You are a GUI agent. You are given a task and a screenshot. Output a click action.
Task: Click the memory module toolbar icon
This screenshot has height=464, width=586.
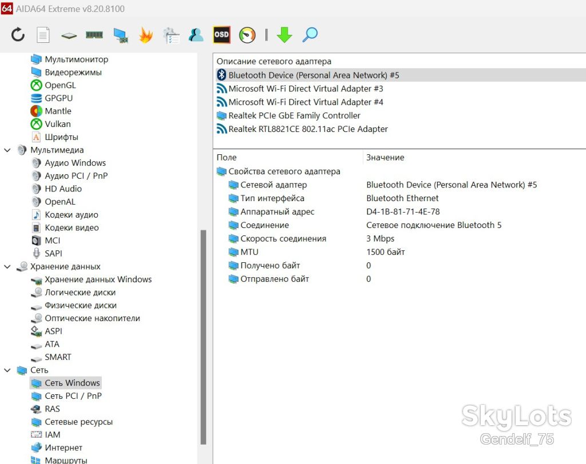94,35
